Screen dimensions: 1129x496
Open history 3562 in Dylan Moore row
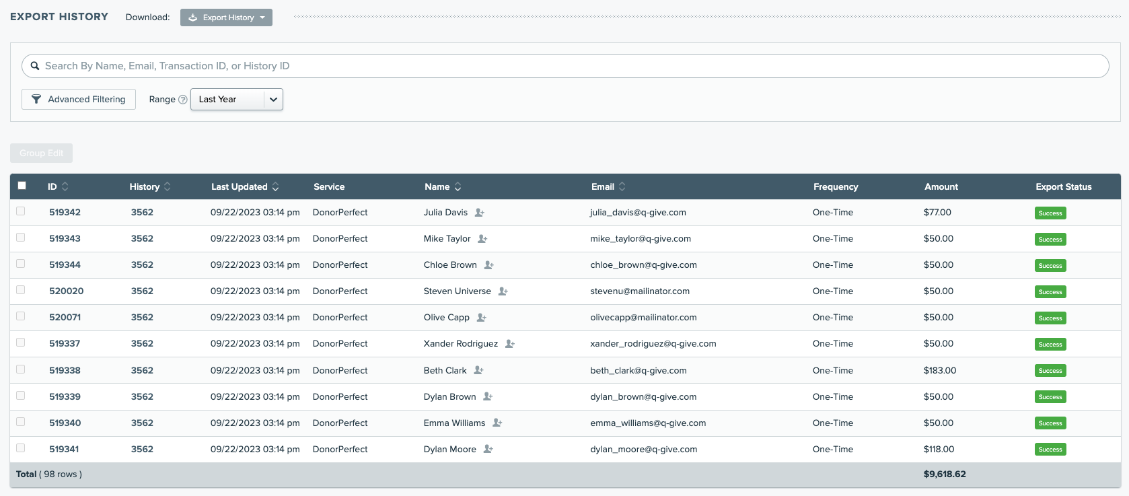[x=142, y=450]
